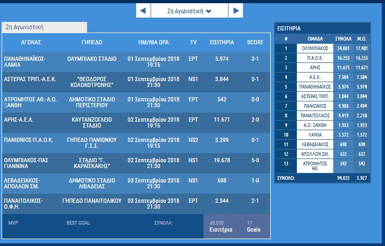This screenshot has width=385, height=246.
Task: Click the ΓΗΠΕΔΟ column header
Action: (x=92, y=42)
